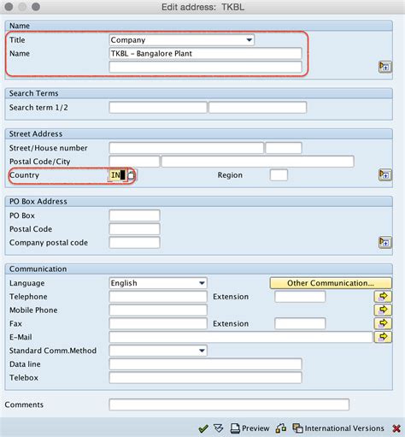
Task: Click the arrow button next to Mobile Phone
Action: (x=383, y=310)
